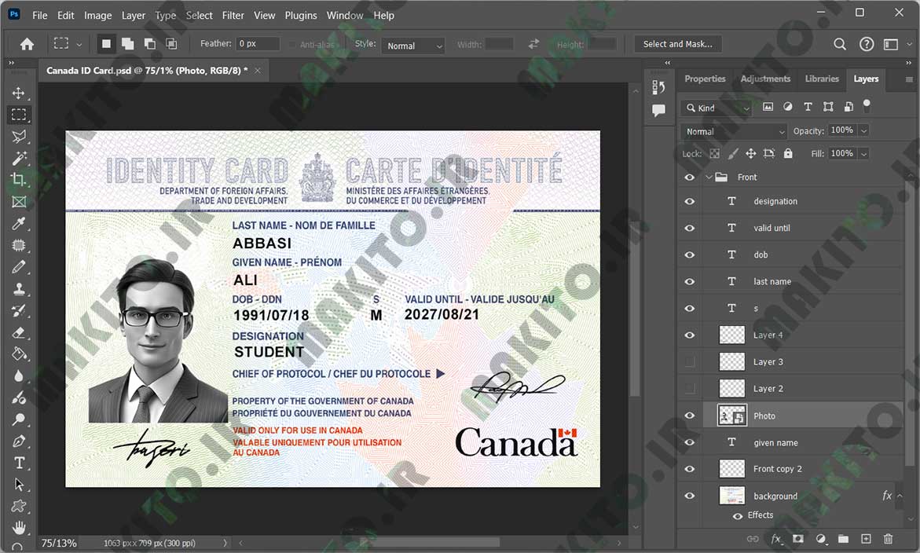Select the Magic Wand tool
The width and height of the screenshot is (920, 553).
[19, 159]
